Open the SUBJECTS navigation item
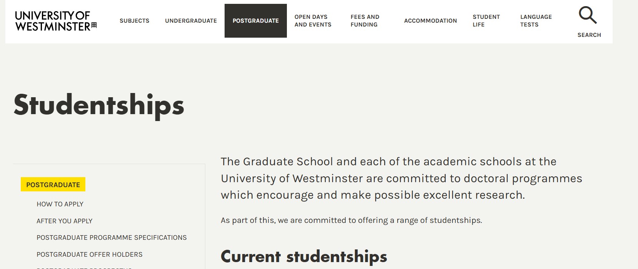This screenshot has width=638, height=269. pos(134,21)
